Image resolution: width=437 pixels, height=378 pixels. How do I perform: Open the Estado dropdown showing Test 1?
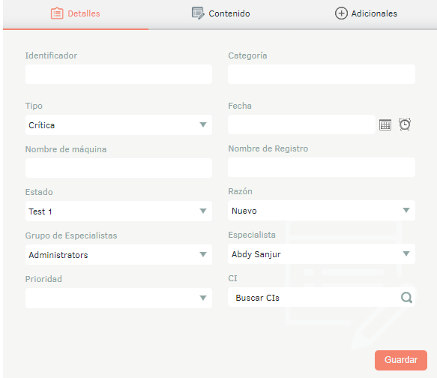118,211
